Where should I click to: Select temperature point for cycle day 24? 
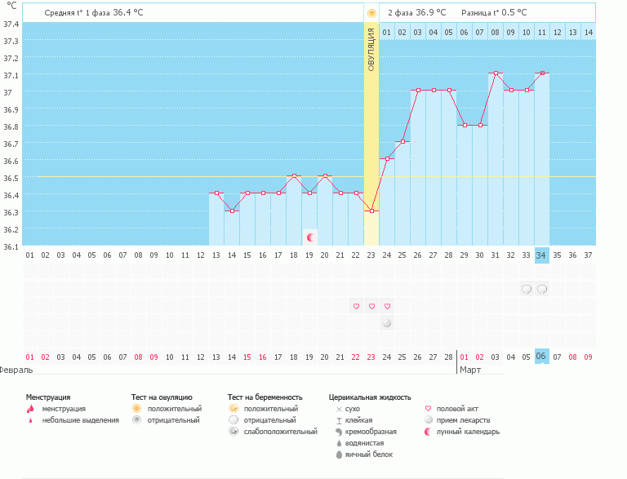pyautogui.click(x=387, y=159)
